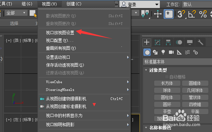Click the 圆环 button

(167, 104)
